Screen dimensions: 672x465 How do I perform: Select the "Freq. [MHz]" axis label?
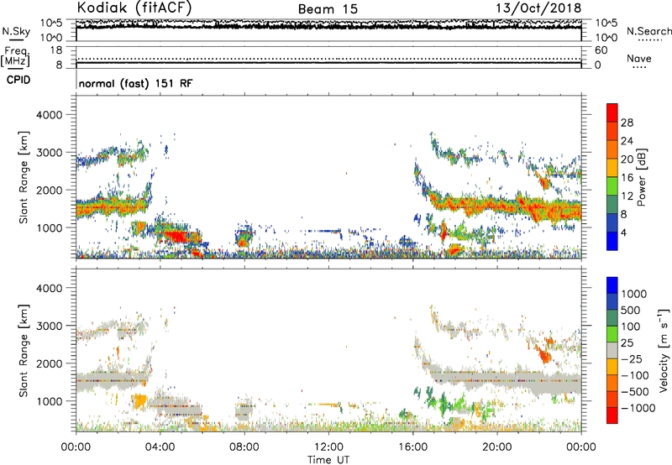[x=15, y=56]
